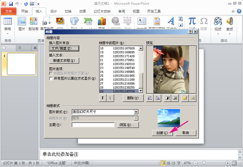Open the Table (表格) insert icon
Screen dimensions: 243x167
tap(8, 21)
